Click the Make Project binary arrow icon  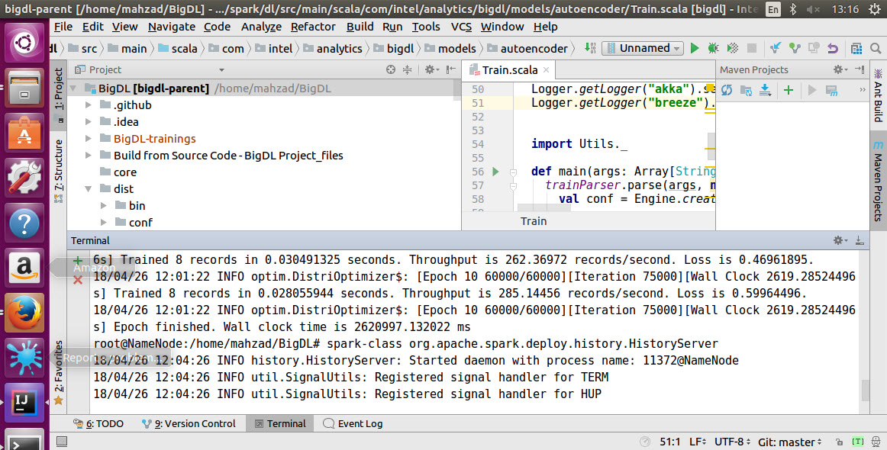590,48
